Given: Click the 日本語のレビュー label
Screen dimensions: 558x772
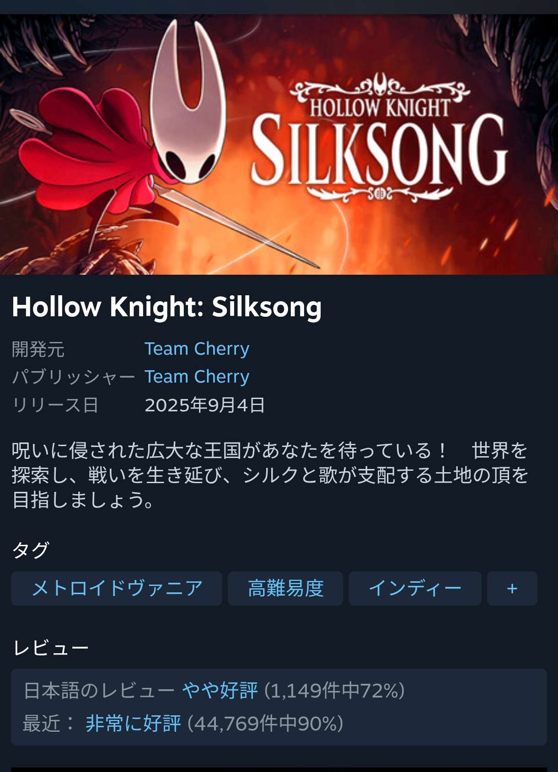Looking at the screenshot, I should [99, 690].
